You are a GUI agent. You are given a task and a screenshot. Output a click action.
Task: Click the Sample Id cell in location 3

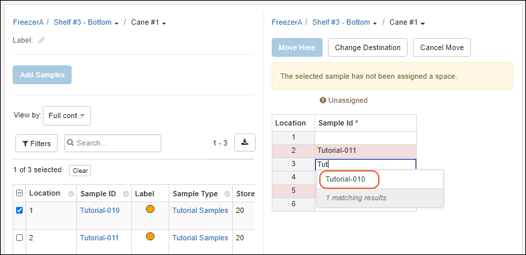click(x=365, y=164)
